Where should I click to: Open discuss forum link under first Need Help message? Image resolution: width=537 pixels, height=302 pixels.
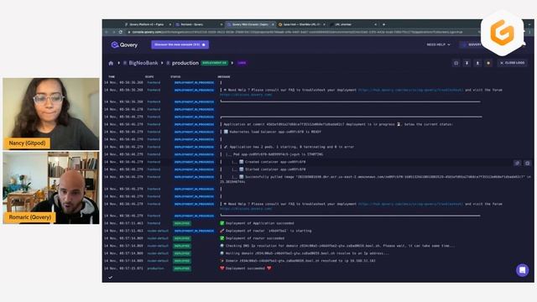pyautogui.click(x=246, y=95)
